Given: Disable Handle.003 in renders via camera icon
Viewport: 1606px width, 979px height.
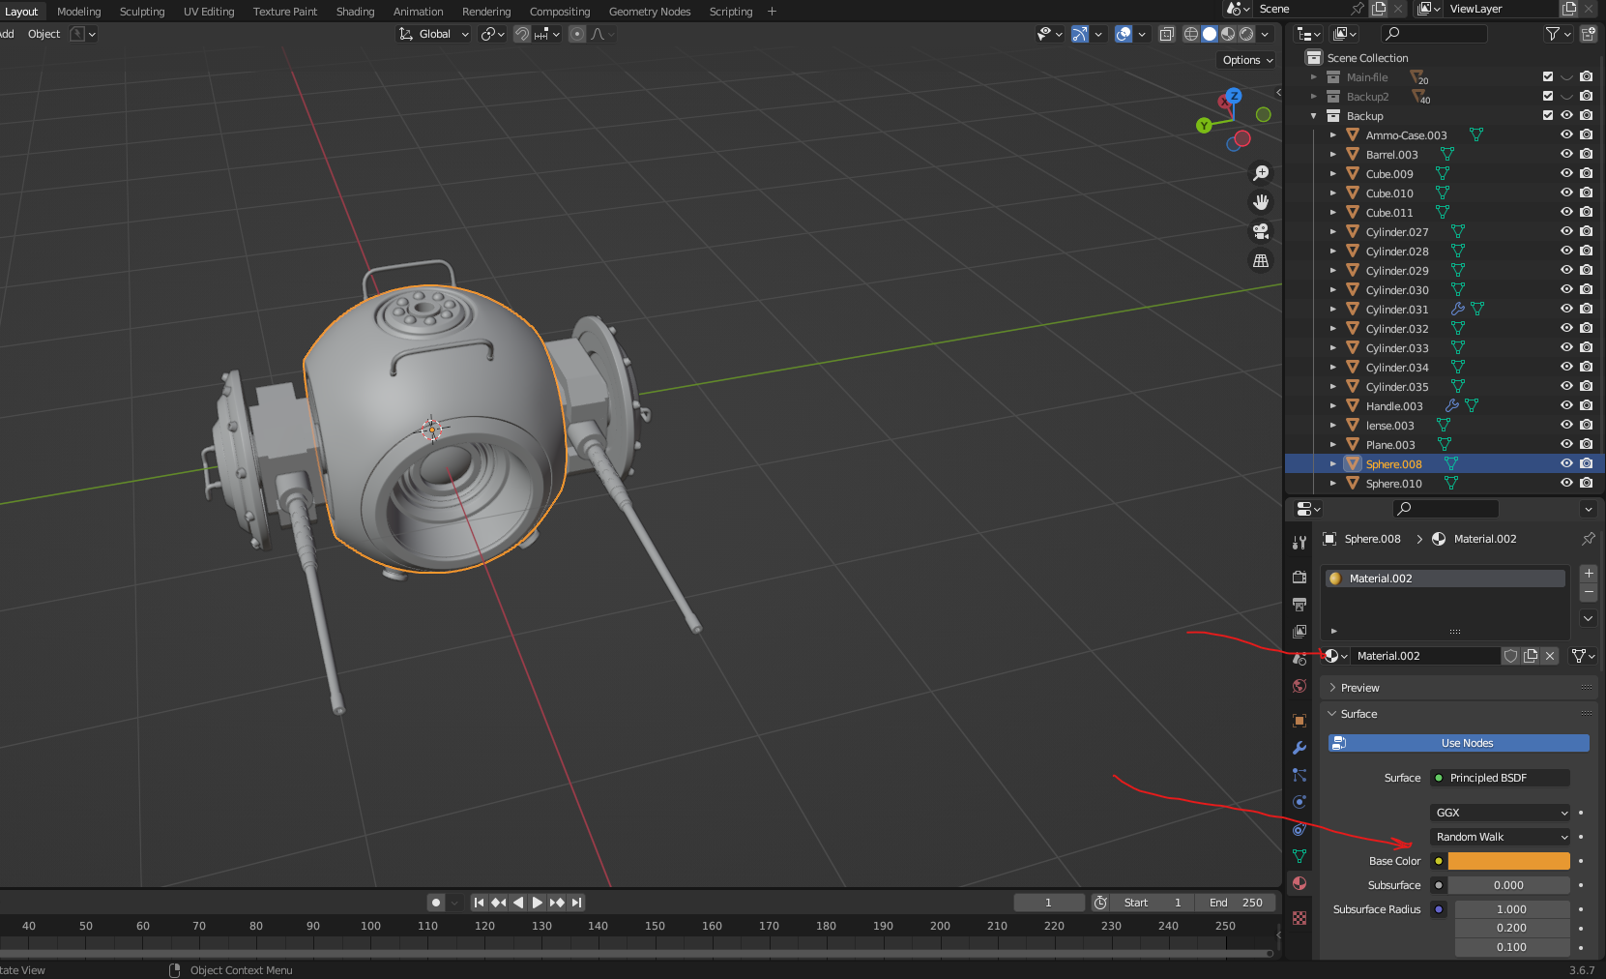Looking at the screenshot, I should tap(1587, 406).
